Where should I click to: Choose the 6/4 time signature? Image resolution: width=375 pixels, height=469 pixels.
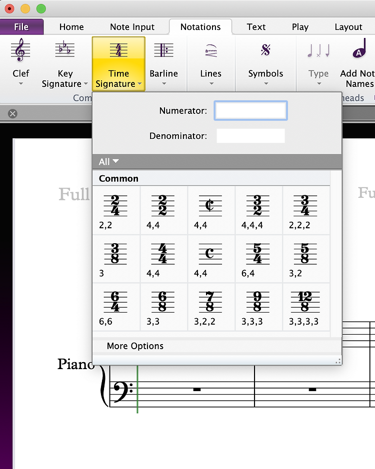116,307
